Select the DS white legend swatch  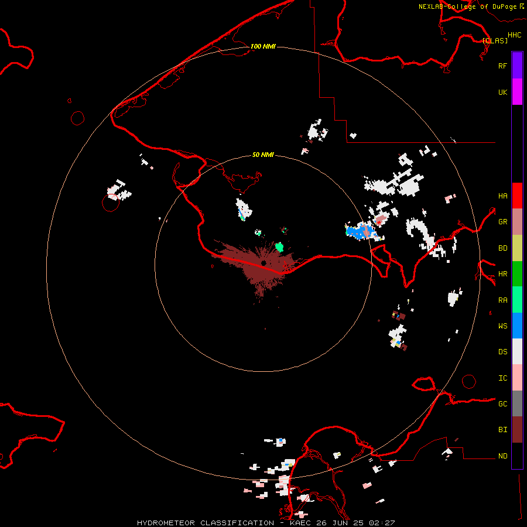pyautogui.click(x=517, y=351)
